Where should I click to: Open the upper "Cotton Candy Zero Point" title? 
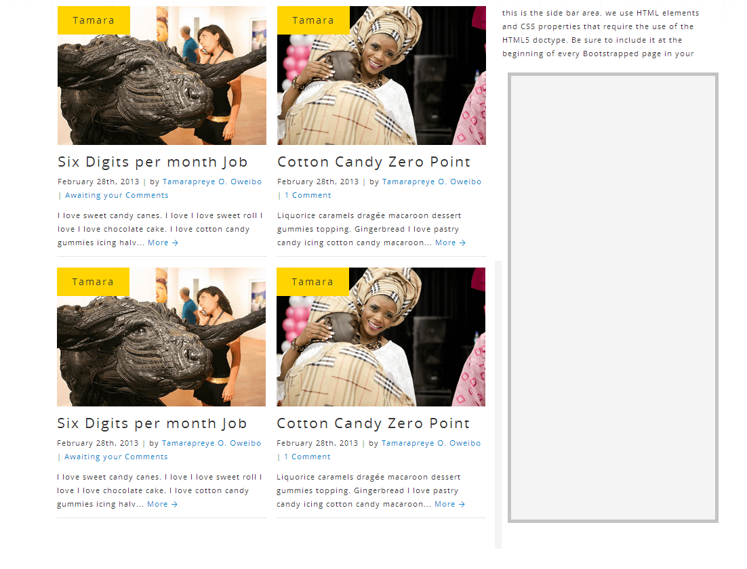(373, 163)
